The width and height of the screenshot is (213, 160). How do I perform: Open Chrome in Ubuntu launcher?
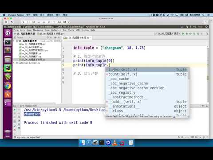[8, 86]
